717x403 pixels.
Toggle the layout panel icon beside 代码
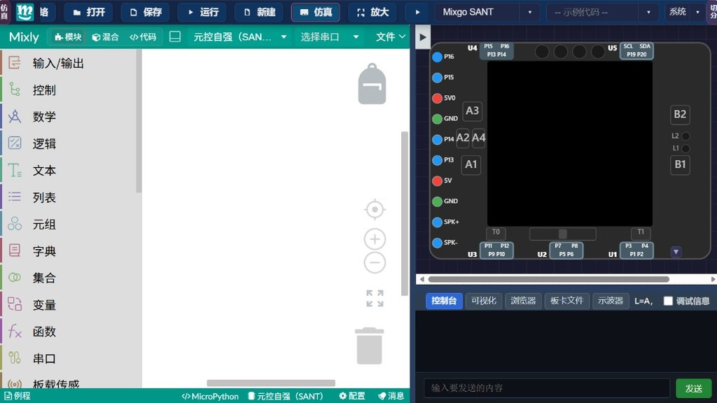(x=174, y=37)
